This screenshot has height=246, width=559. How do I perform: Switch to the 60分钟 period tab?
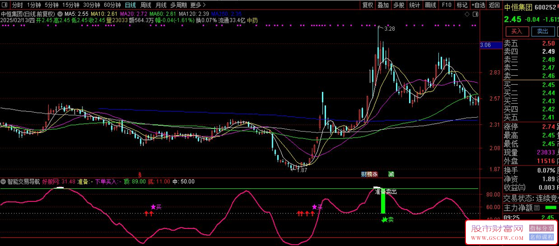112,5
